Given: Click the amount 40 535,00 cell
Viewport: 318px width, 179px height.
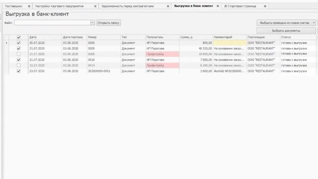Looking at the screenshot, I should pos(196,49).
